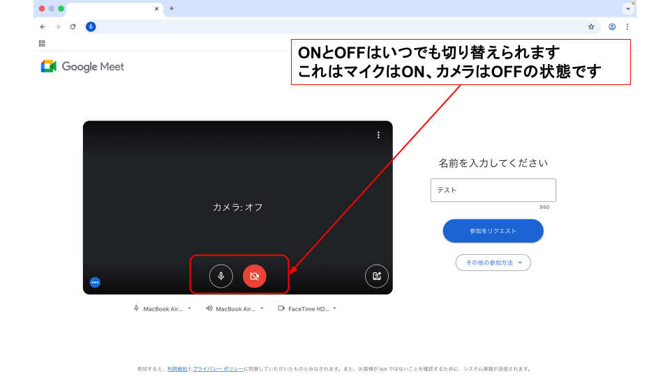This screenshot has height=376, width=670.
Task: Click the blue ellipsis icon in preview
Action: coord(95,282)
